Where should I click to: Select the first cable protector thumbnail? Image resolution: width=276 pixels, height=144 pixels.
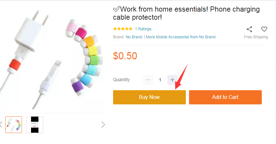[x=14, y=125]
